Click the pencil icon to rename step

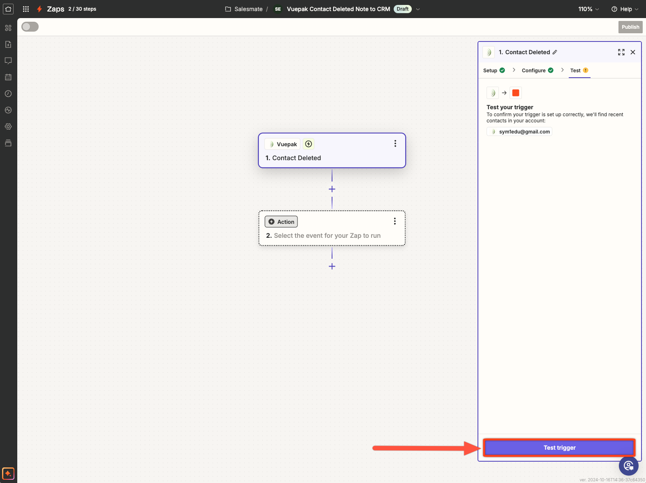pyautogui.click(x=555, y=52)
